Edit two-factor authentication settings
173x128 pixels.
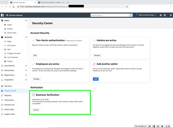[35, 55]
